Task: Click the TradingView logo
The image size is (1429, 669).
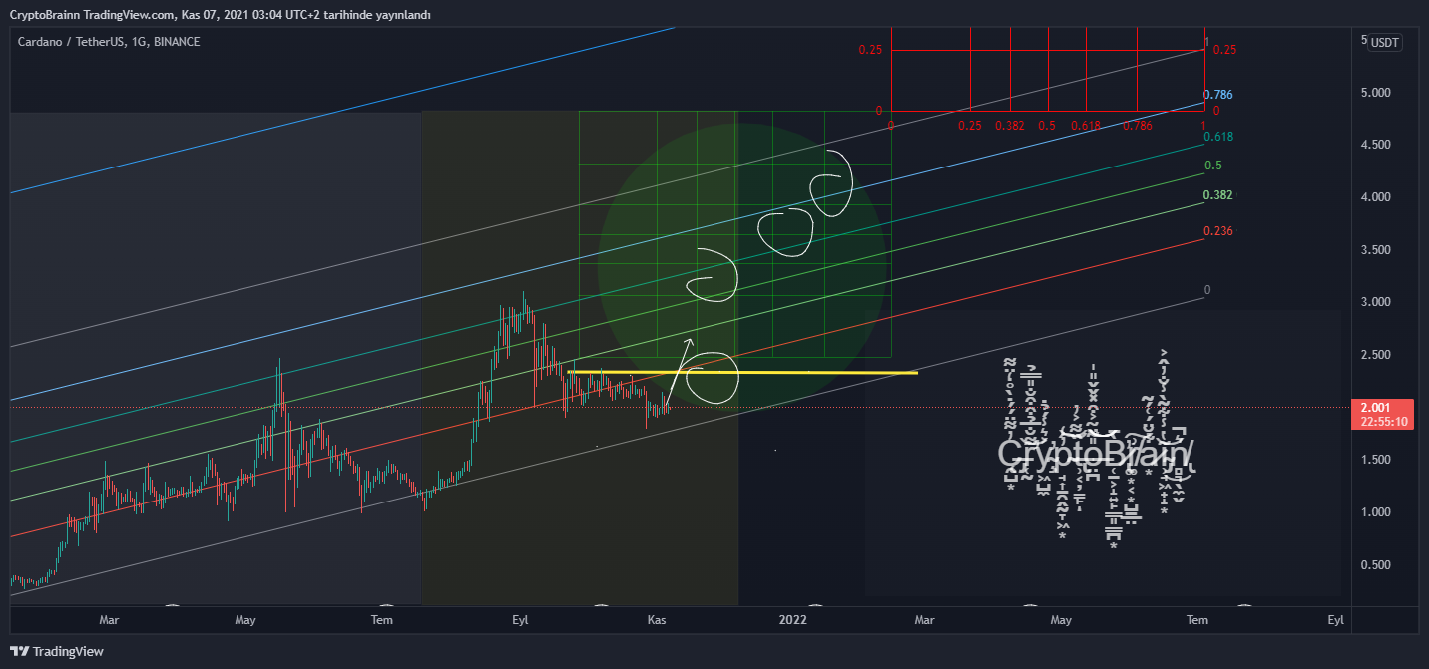Action: click(x=57, y=651)
